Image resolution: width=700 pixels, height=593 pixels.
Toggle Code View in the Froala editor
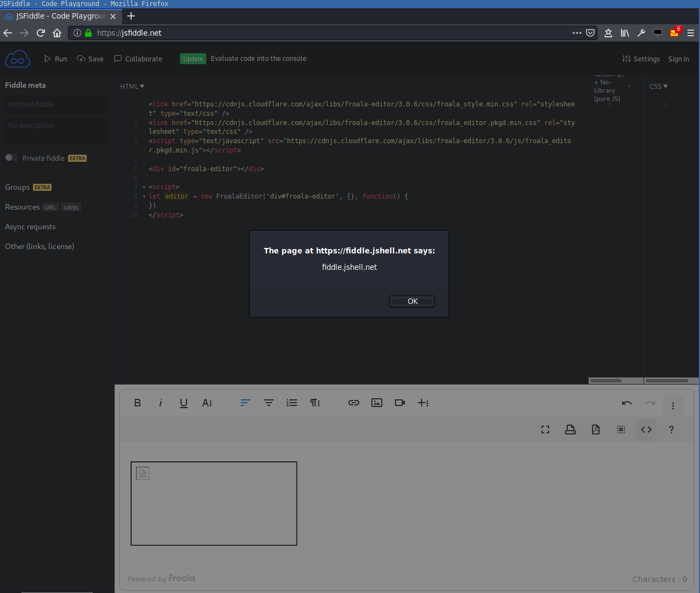pos(646,430)
